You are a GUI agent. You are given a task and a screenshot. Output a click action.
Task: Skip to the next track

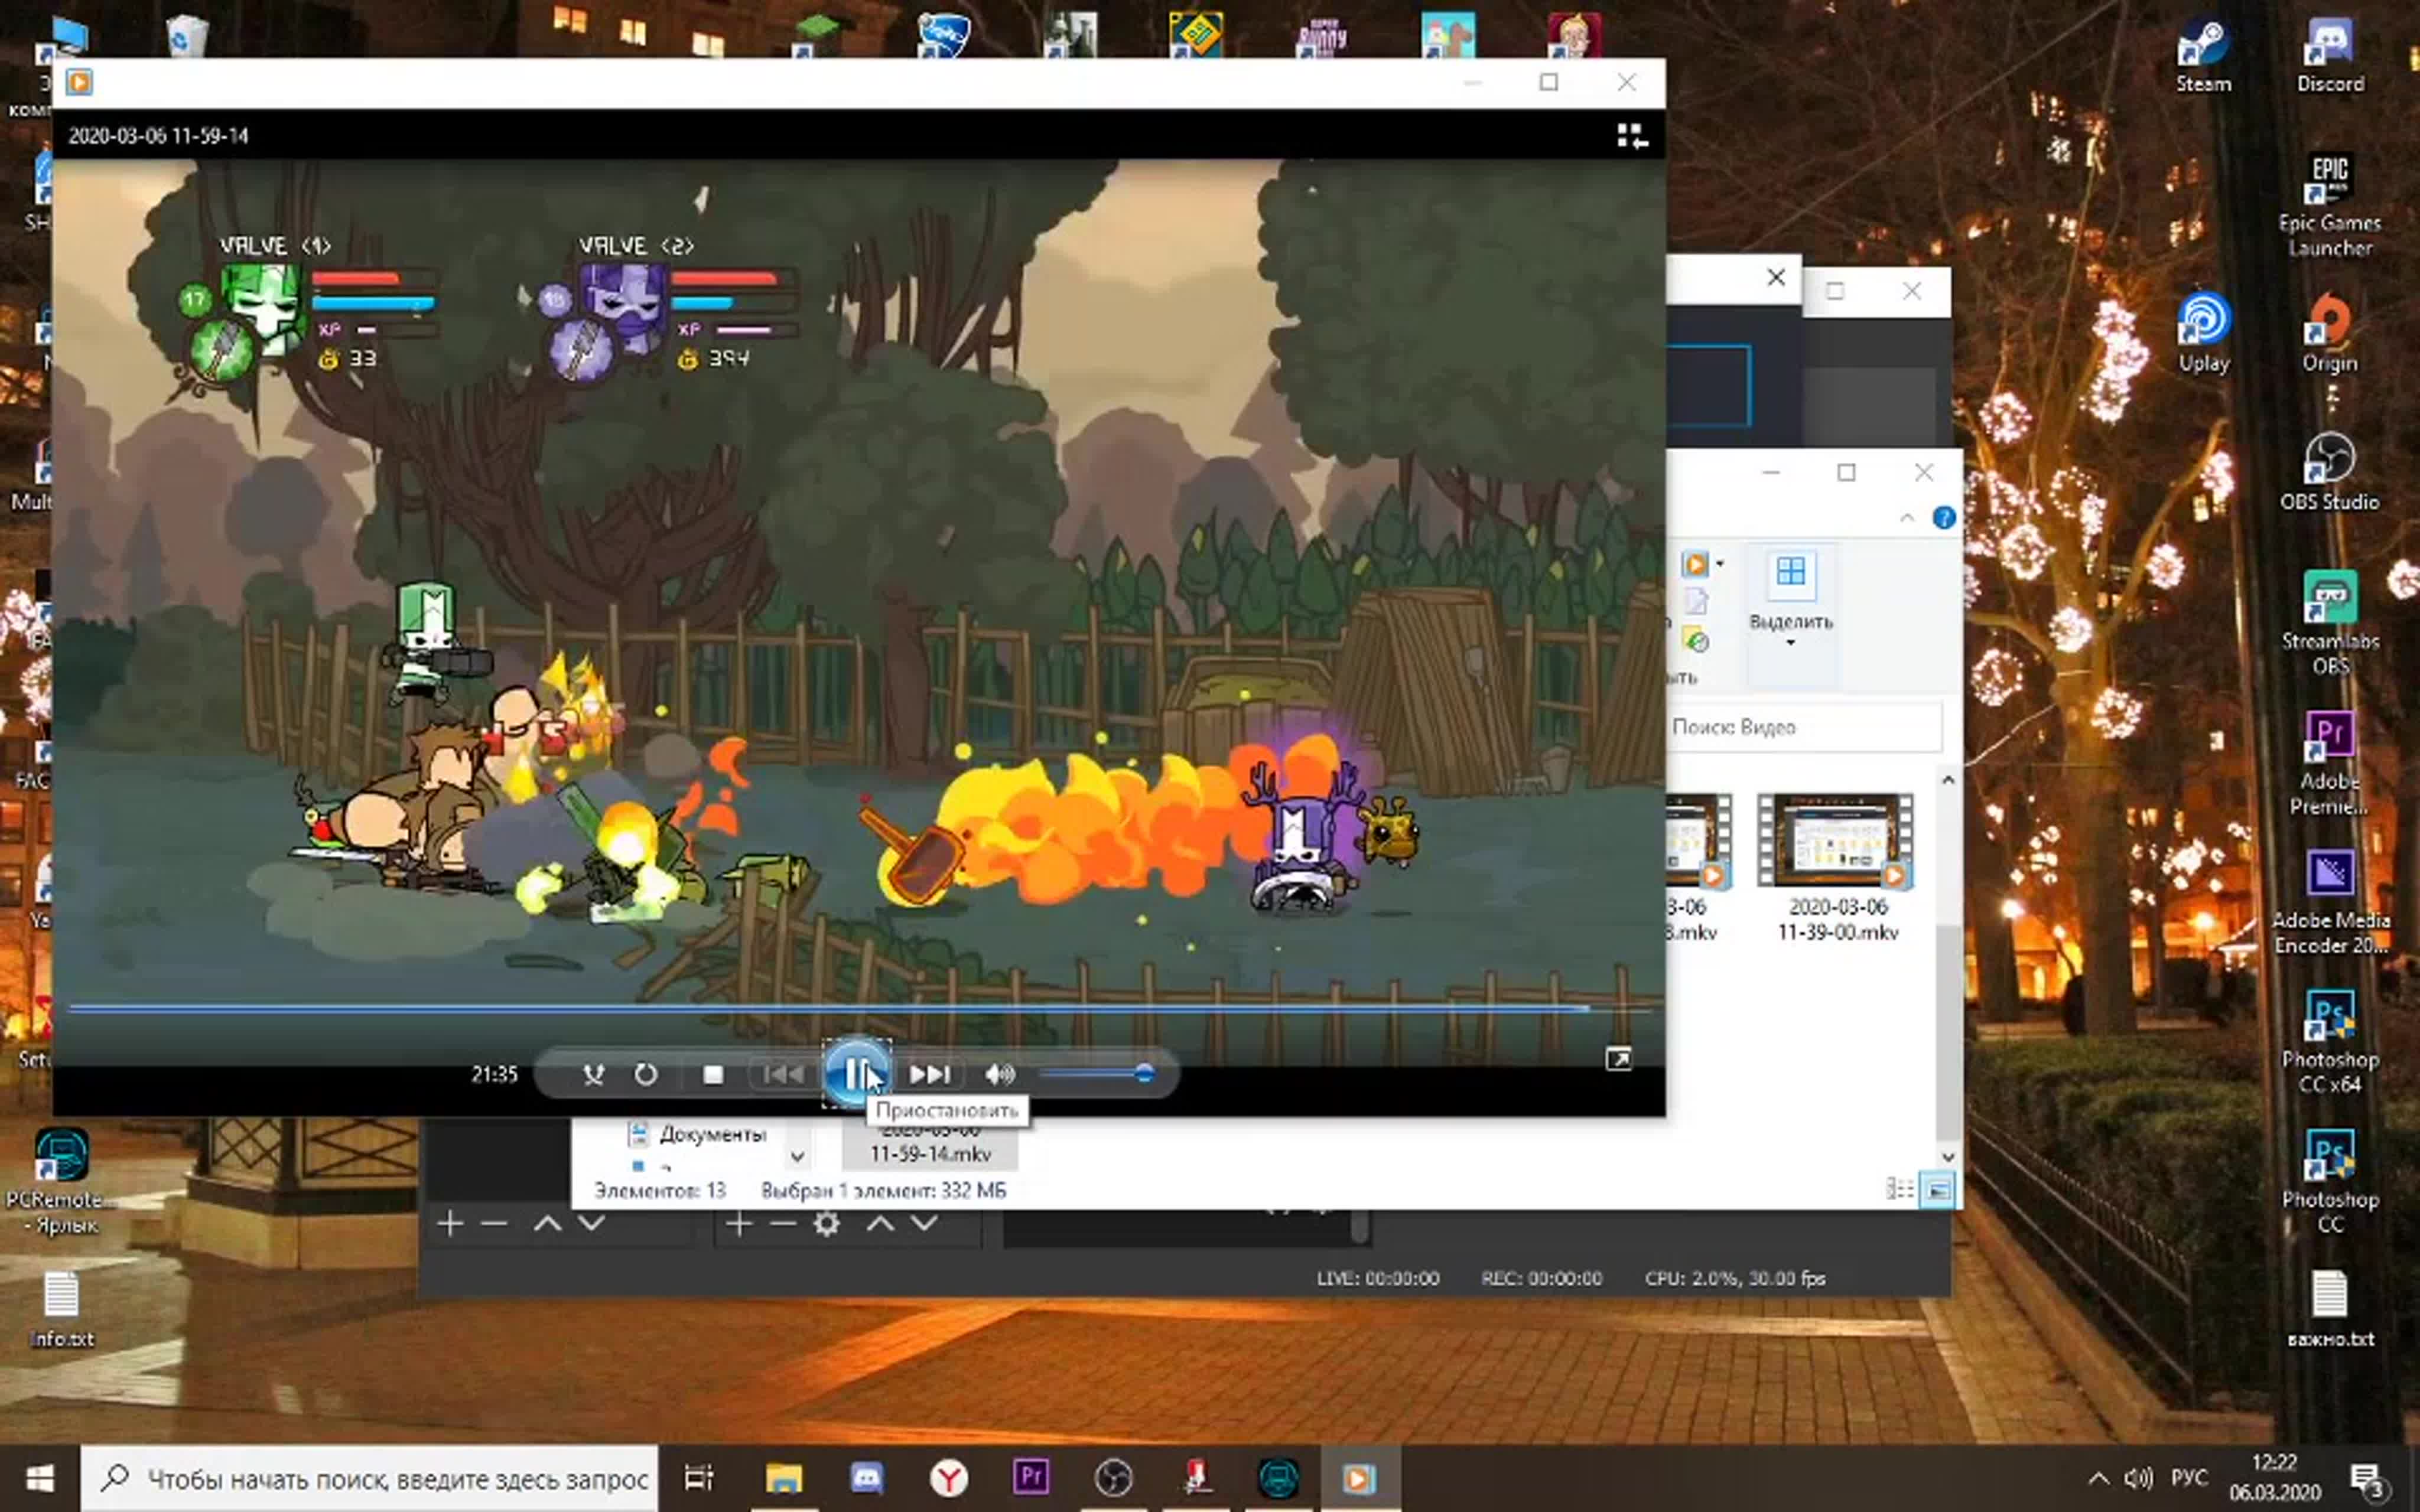pos(929,1074)
